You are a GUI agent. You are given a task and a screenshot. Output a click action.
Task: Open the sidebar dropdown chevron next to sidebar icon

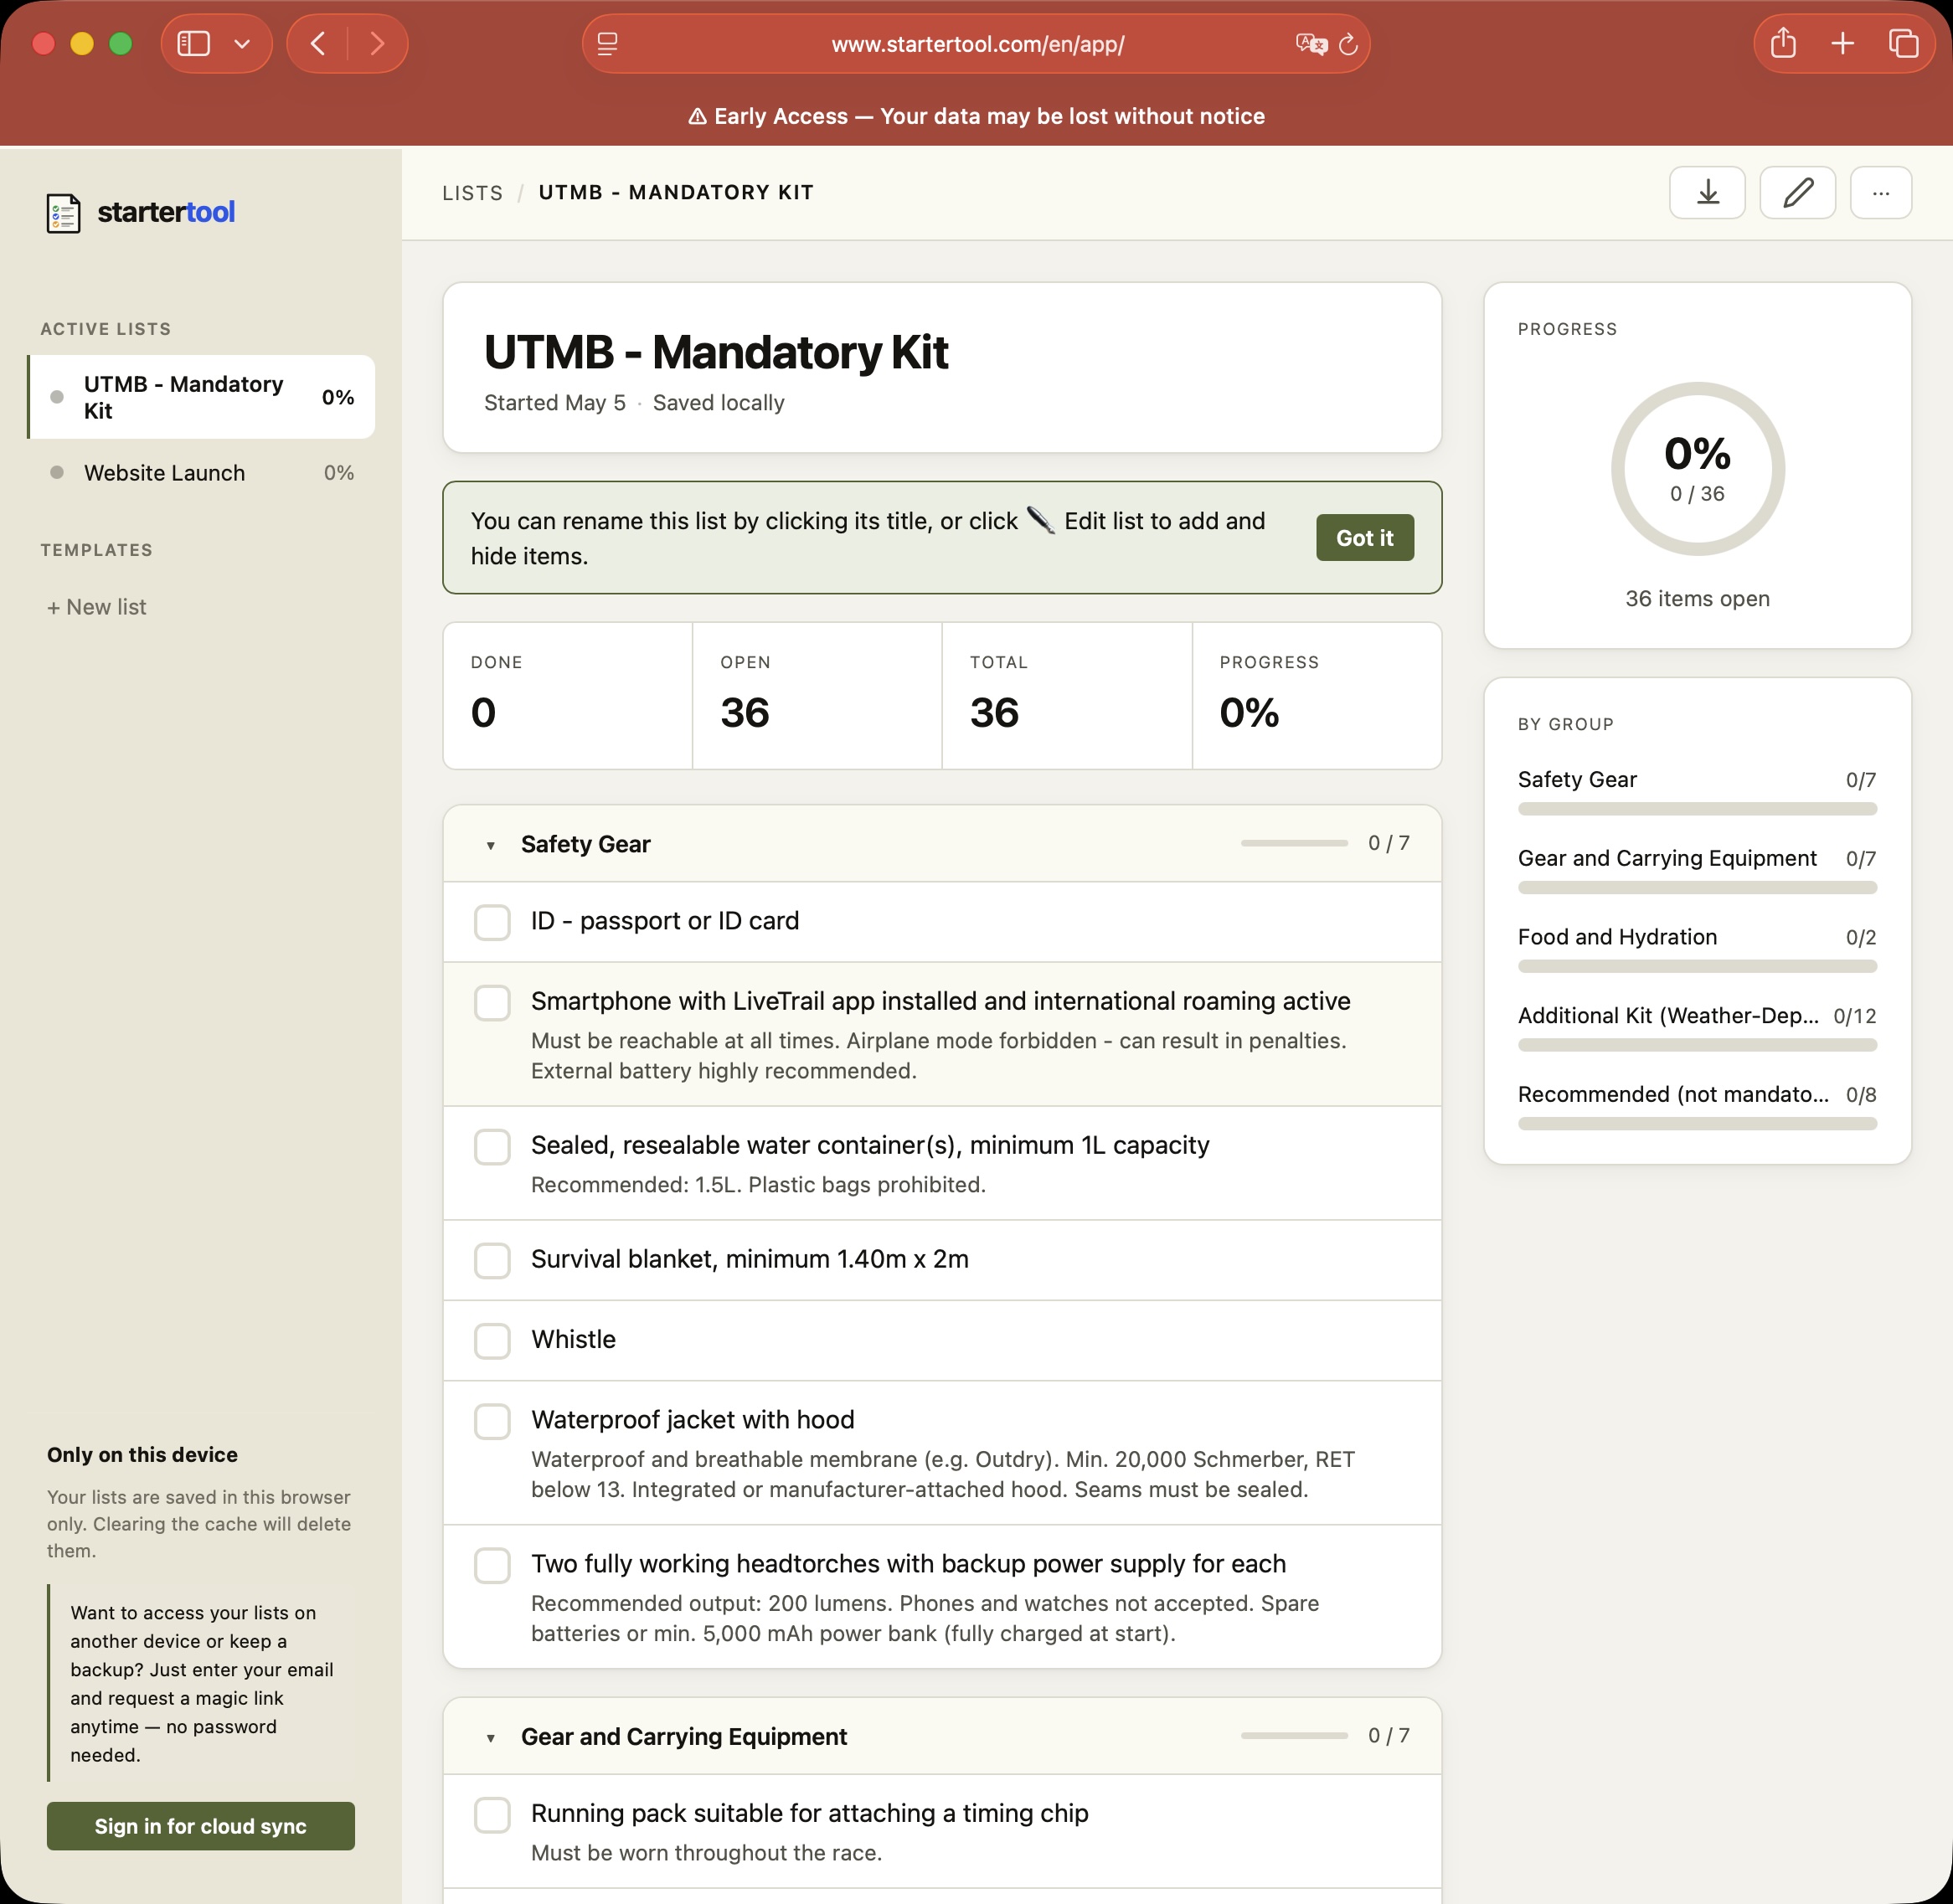[x=242, y=44]
